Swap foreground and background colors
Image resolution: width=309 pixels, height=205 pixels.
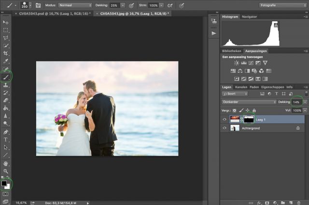[8, 177]
